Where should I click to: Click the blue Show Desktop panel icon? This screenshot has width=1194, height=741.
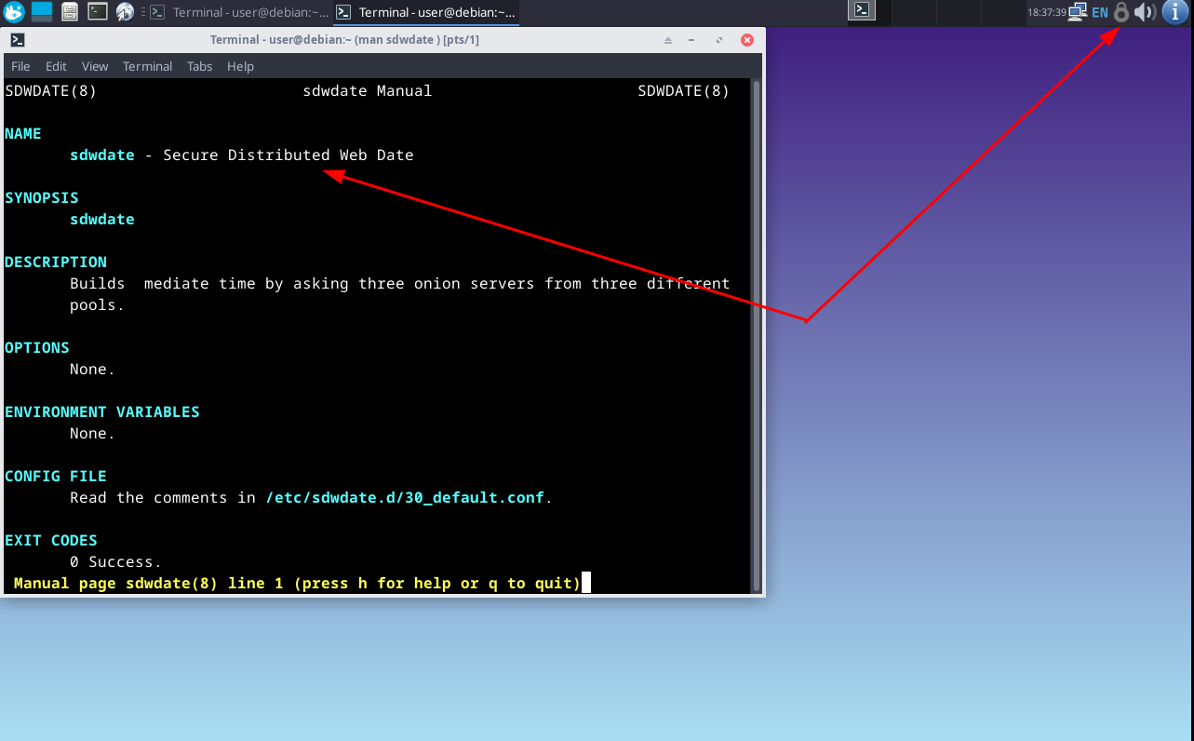[42, 12]
